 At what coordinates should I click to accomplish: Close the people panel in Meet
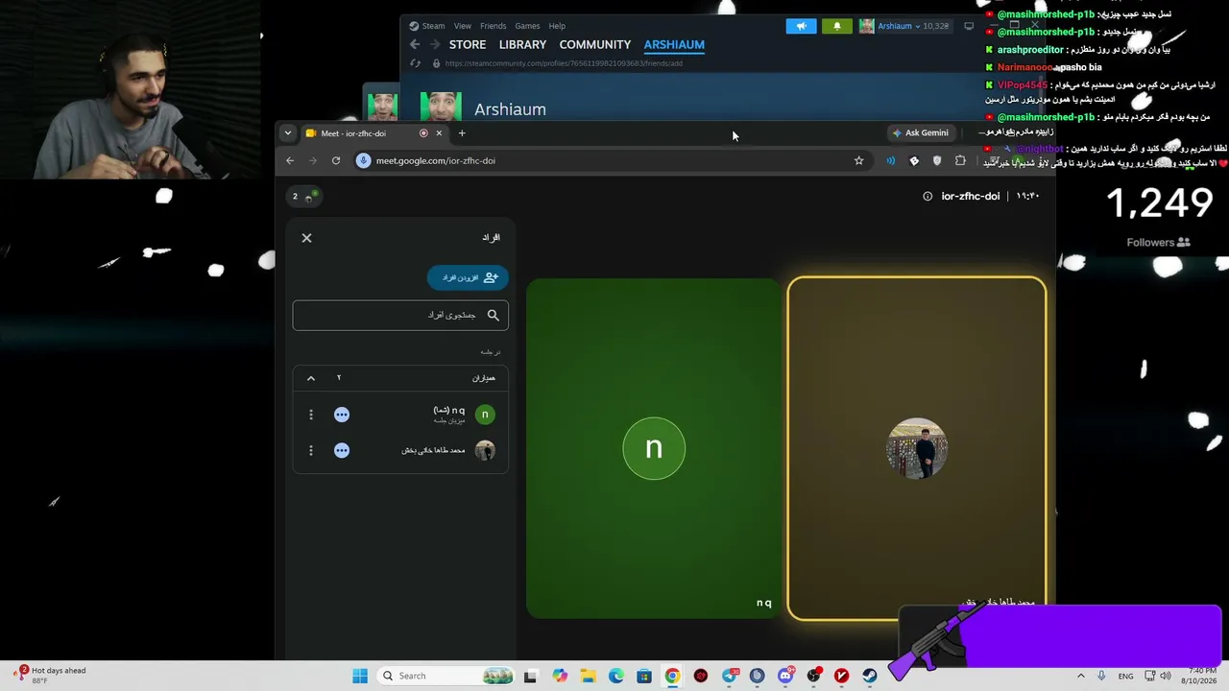coord(307,238)
